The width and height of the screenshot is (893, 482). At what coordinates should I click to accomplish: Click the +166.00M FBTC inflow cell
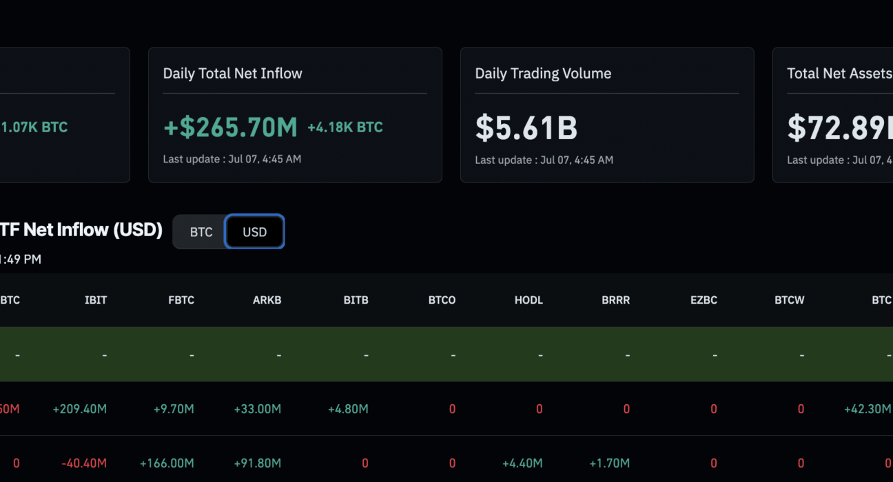point(167,463)
